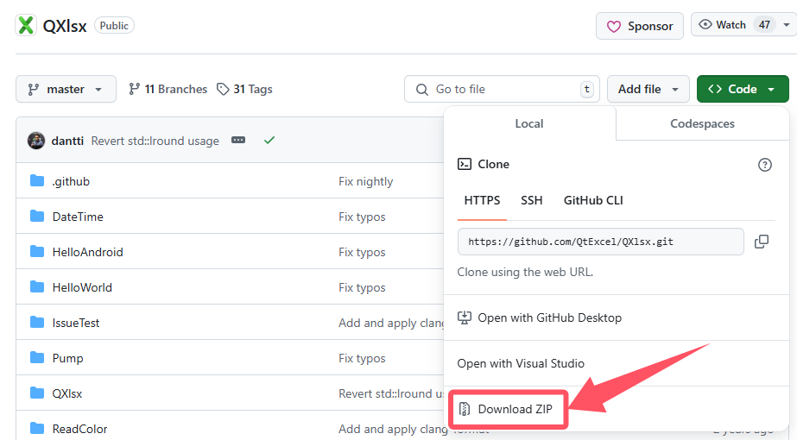The image size is (797, 440).
Task: Click the tag icon beside 31 Tags
Action: click(x=223, y=90)
